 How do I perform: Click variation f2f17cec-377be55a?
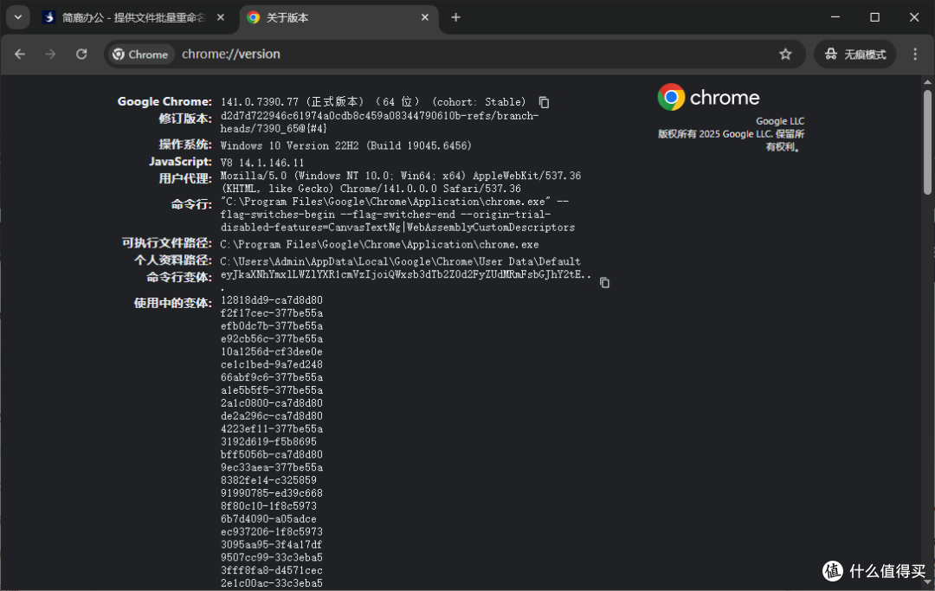271,312
